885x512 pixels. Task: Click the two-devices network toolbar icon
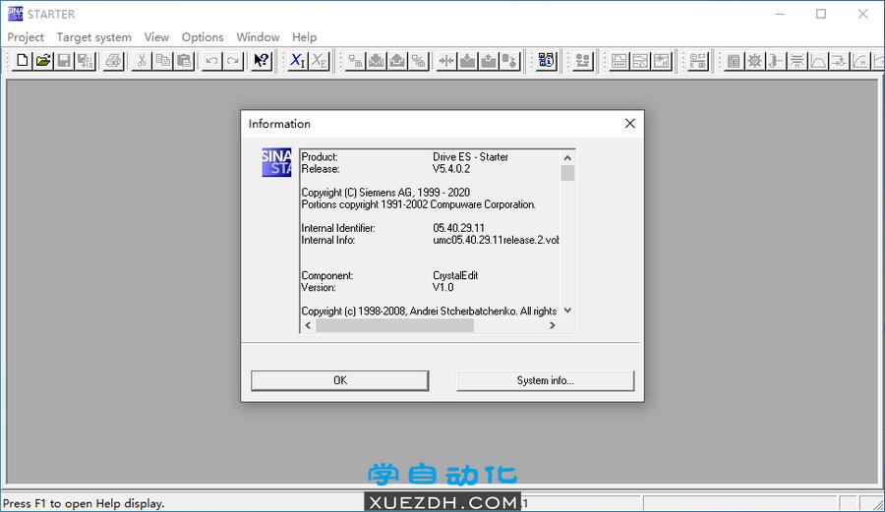pos(582,60)
